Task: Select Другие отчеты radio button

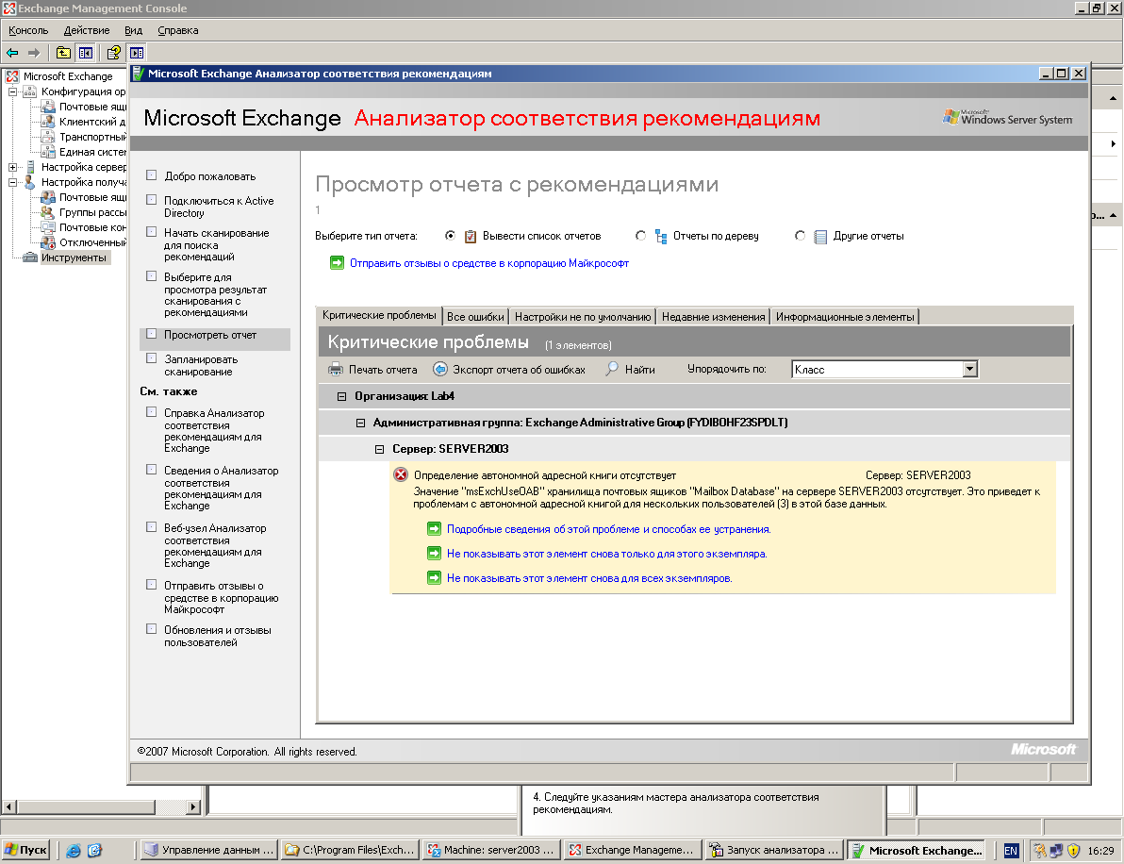Action: click(800, 235)
